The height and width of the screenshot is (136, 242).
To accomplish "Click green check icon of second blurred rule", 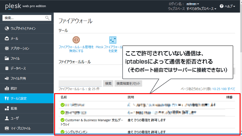I will [62, 113].
